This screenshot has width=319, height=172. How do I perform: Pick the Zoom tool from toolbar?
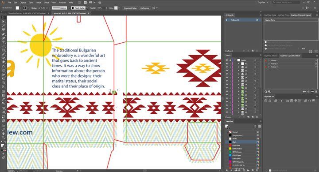3,138
